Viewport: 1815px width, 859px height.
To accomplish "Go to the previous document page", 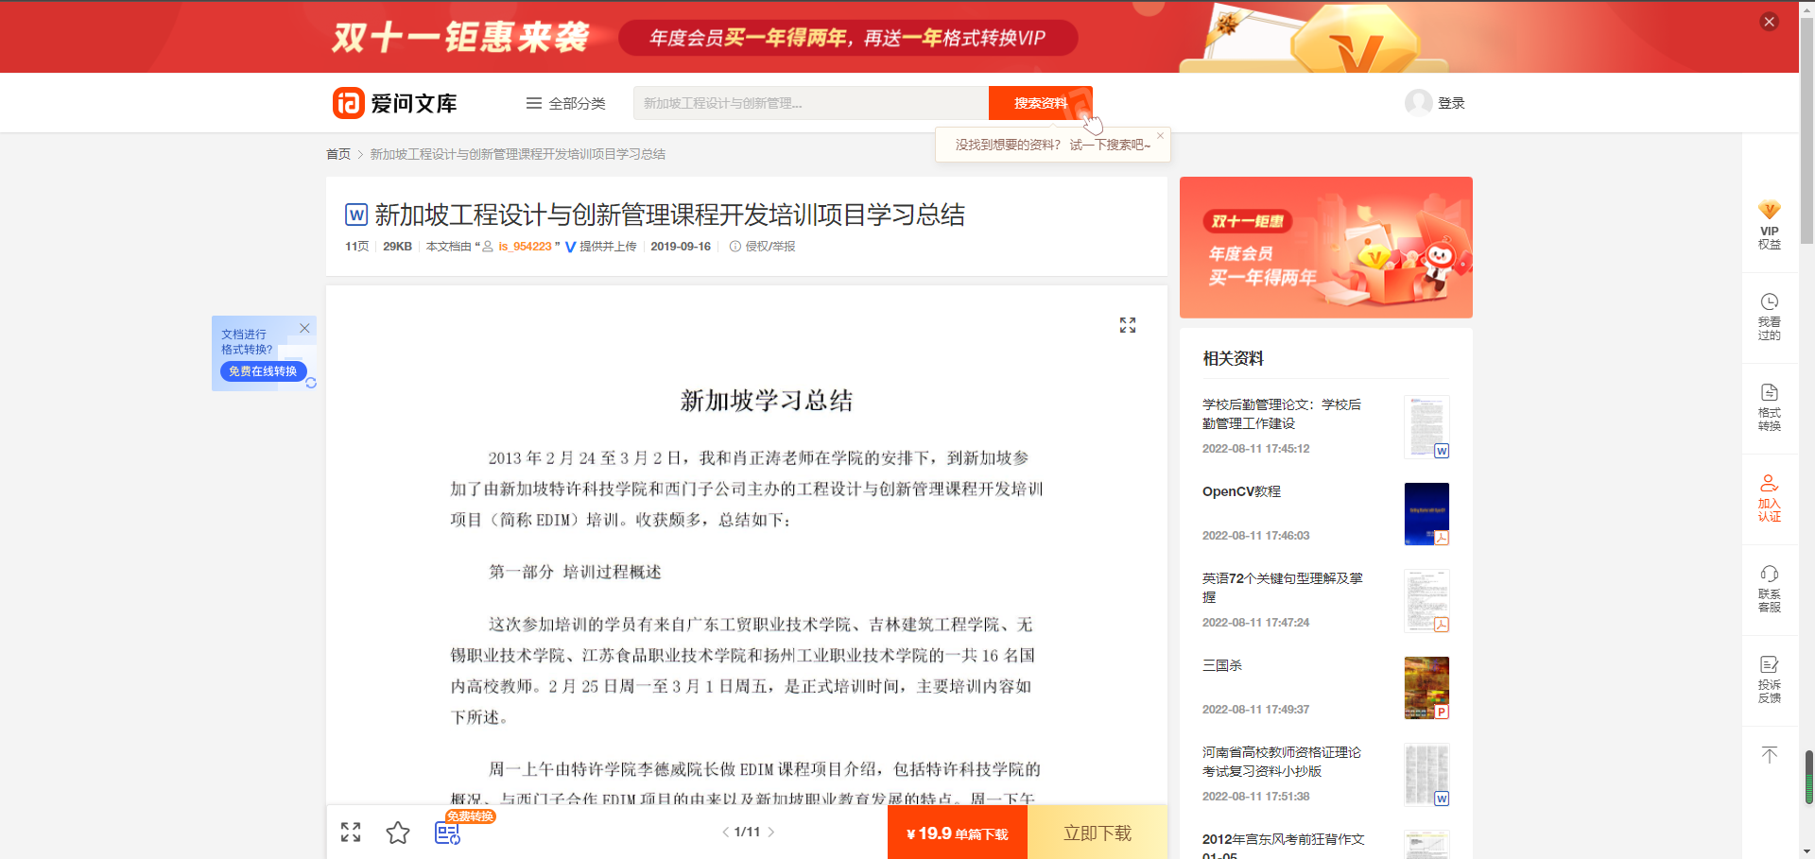I will pos(725,833).
